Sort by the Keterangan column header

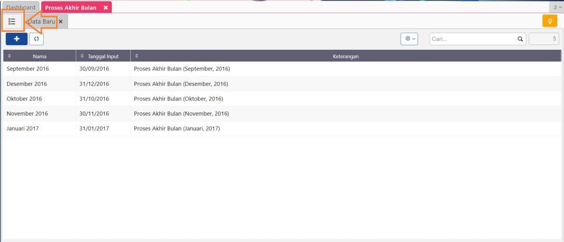point(345,56)
